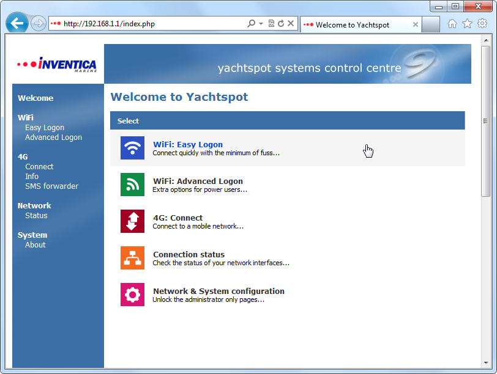Click the scrollbar up arrow
Image resolution: width=497 pixels, height=374 pixels.
[485, 40]
